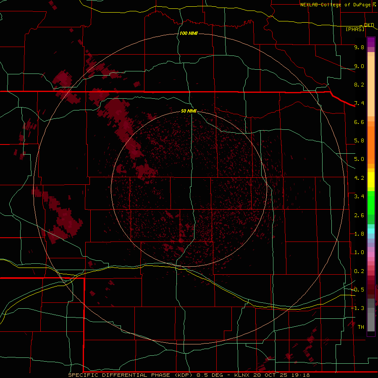Click the 2.6 value on the color scale
The image size is (378, 378).
(x=359, y=215)
